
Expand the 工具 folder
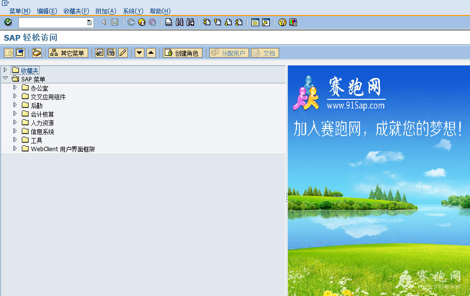click(x=15, y=140)
